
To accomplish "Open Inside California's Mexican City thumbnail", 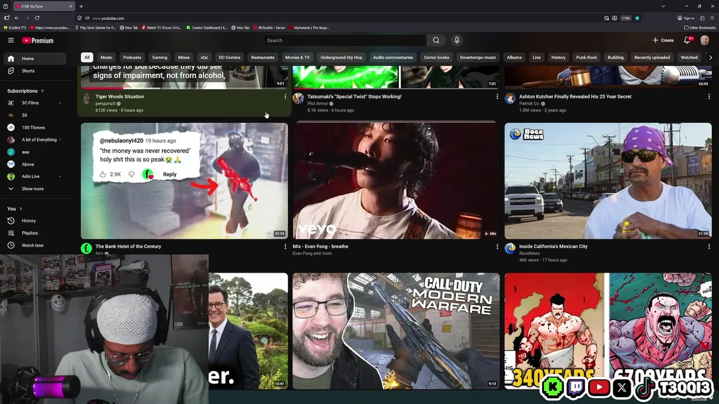I will point(608,181).
